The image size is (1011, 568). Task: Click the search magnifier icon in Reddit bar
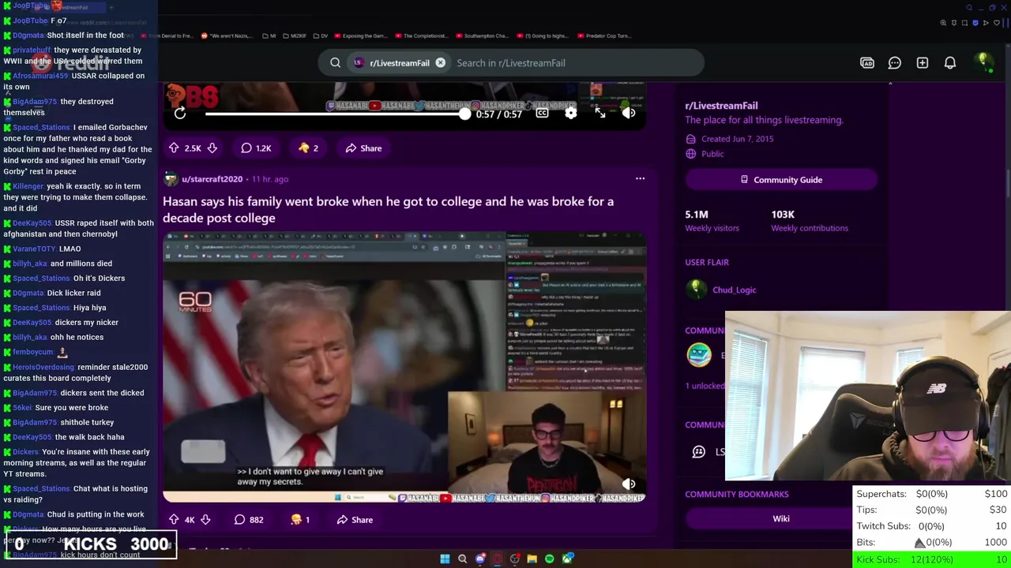coord(336,63)
